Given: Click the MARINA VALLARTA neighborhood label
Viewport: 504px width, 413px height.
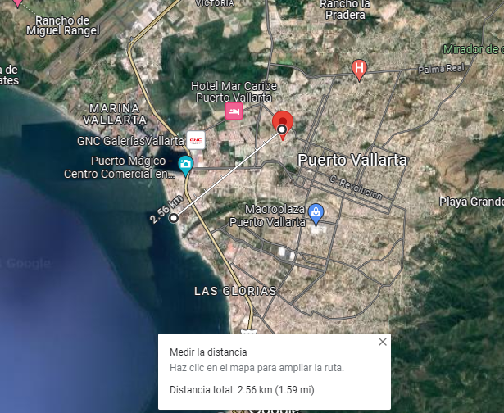Looking at the screenshot, I should pos(115,114).
